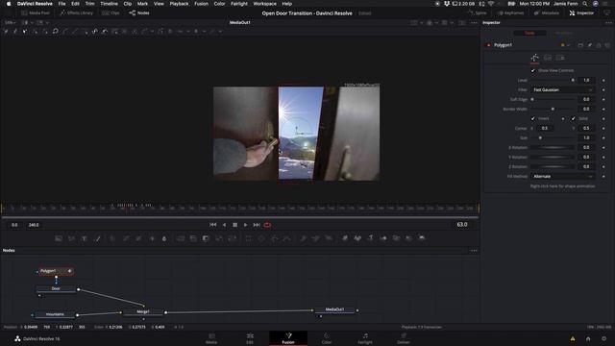
Task: Add a Polygon mask from toolbar
Action: click(x=274, y=238)
